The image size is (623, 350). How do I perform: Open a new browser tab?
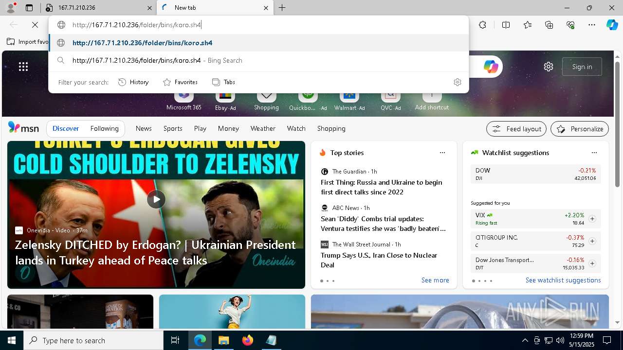coord(282,8)
